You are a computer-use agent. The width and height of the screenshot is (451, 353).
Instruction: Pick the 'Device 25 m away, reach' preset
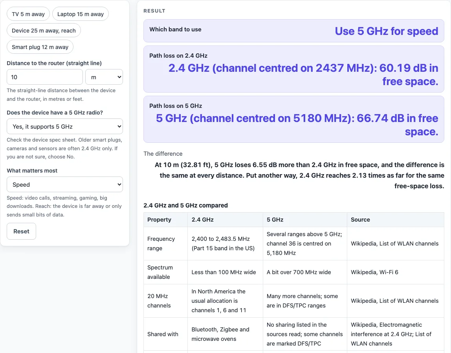click(x=44, y=31)
